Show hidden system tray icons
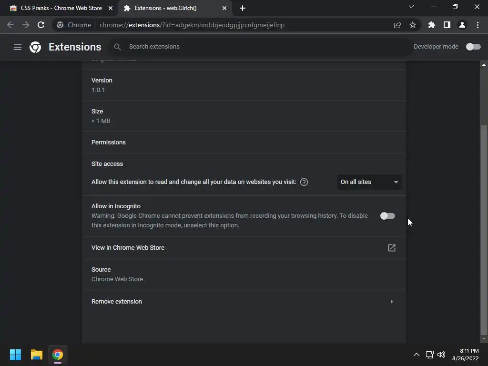488x366 pixels. 417,355
